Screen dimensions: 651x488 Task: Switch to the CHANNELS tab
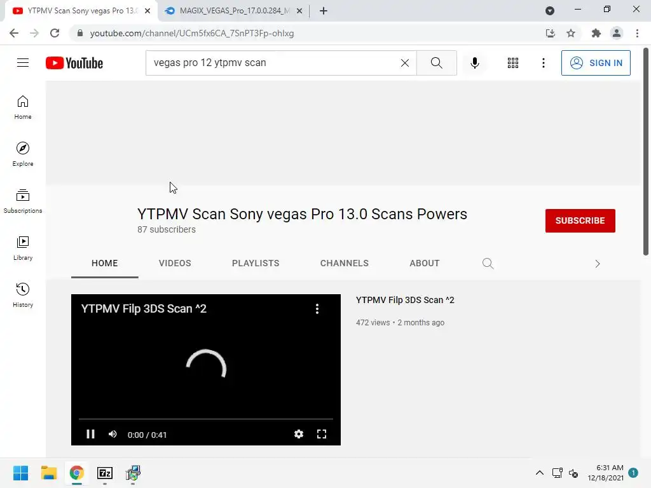(x=344, y=263)
